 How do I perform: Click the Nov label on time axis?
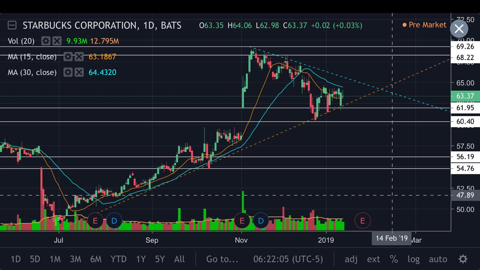coord(241,240)
